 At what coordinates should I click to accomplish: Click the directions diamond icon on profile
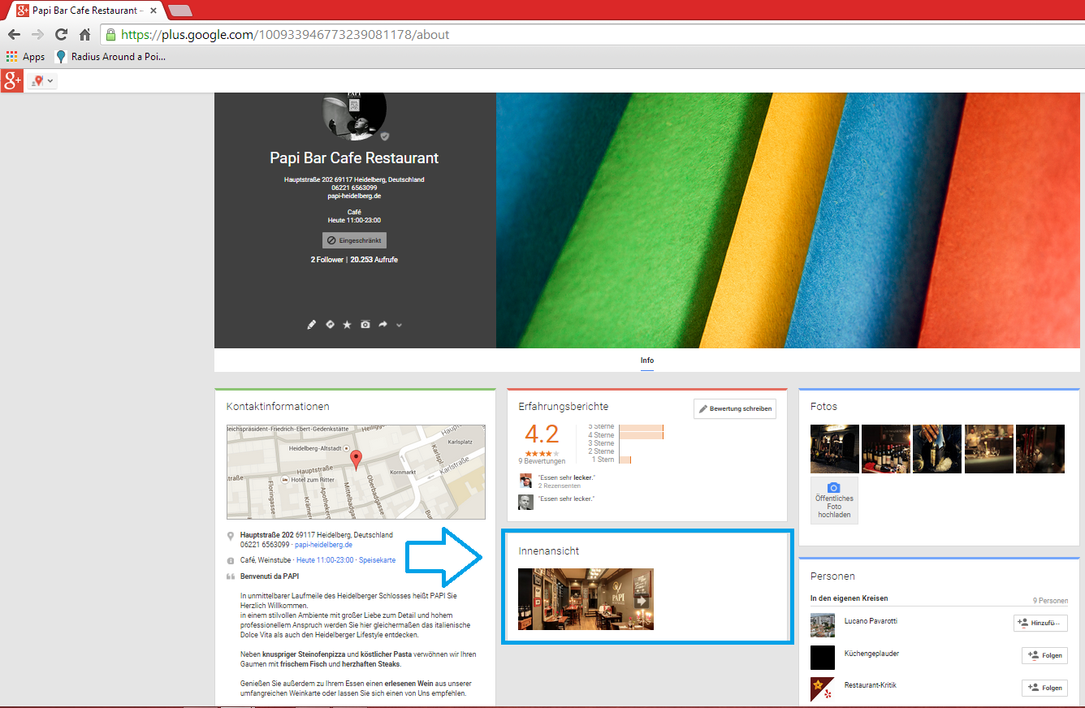point(330,324)
